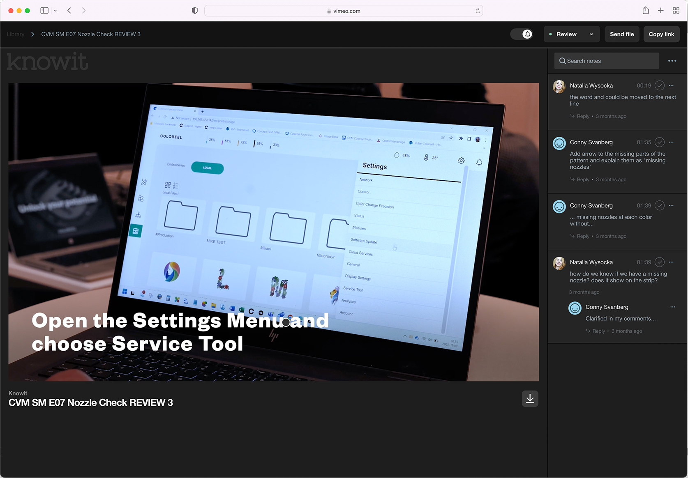Open options on Conny Svanberg's 01:35 comment
688x478 pixels.
[x=671, y=142]
